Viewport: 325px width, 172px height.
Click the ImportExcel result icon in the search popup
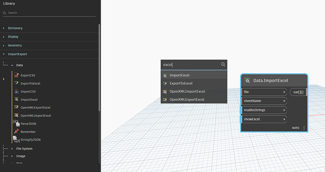point(165,76)
